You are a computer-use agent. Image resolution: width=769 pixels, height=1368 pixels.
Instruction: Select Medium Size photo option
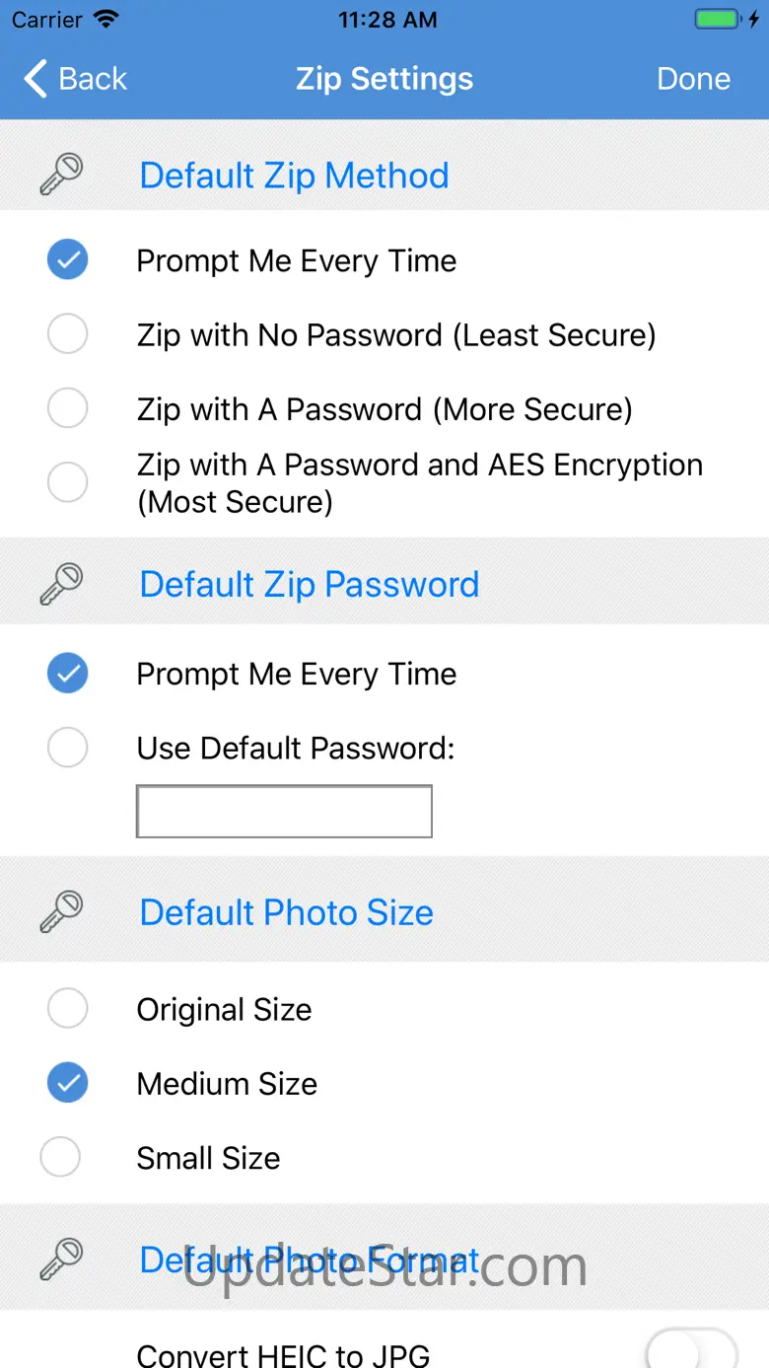tap(68, 1083)
